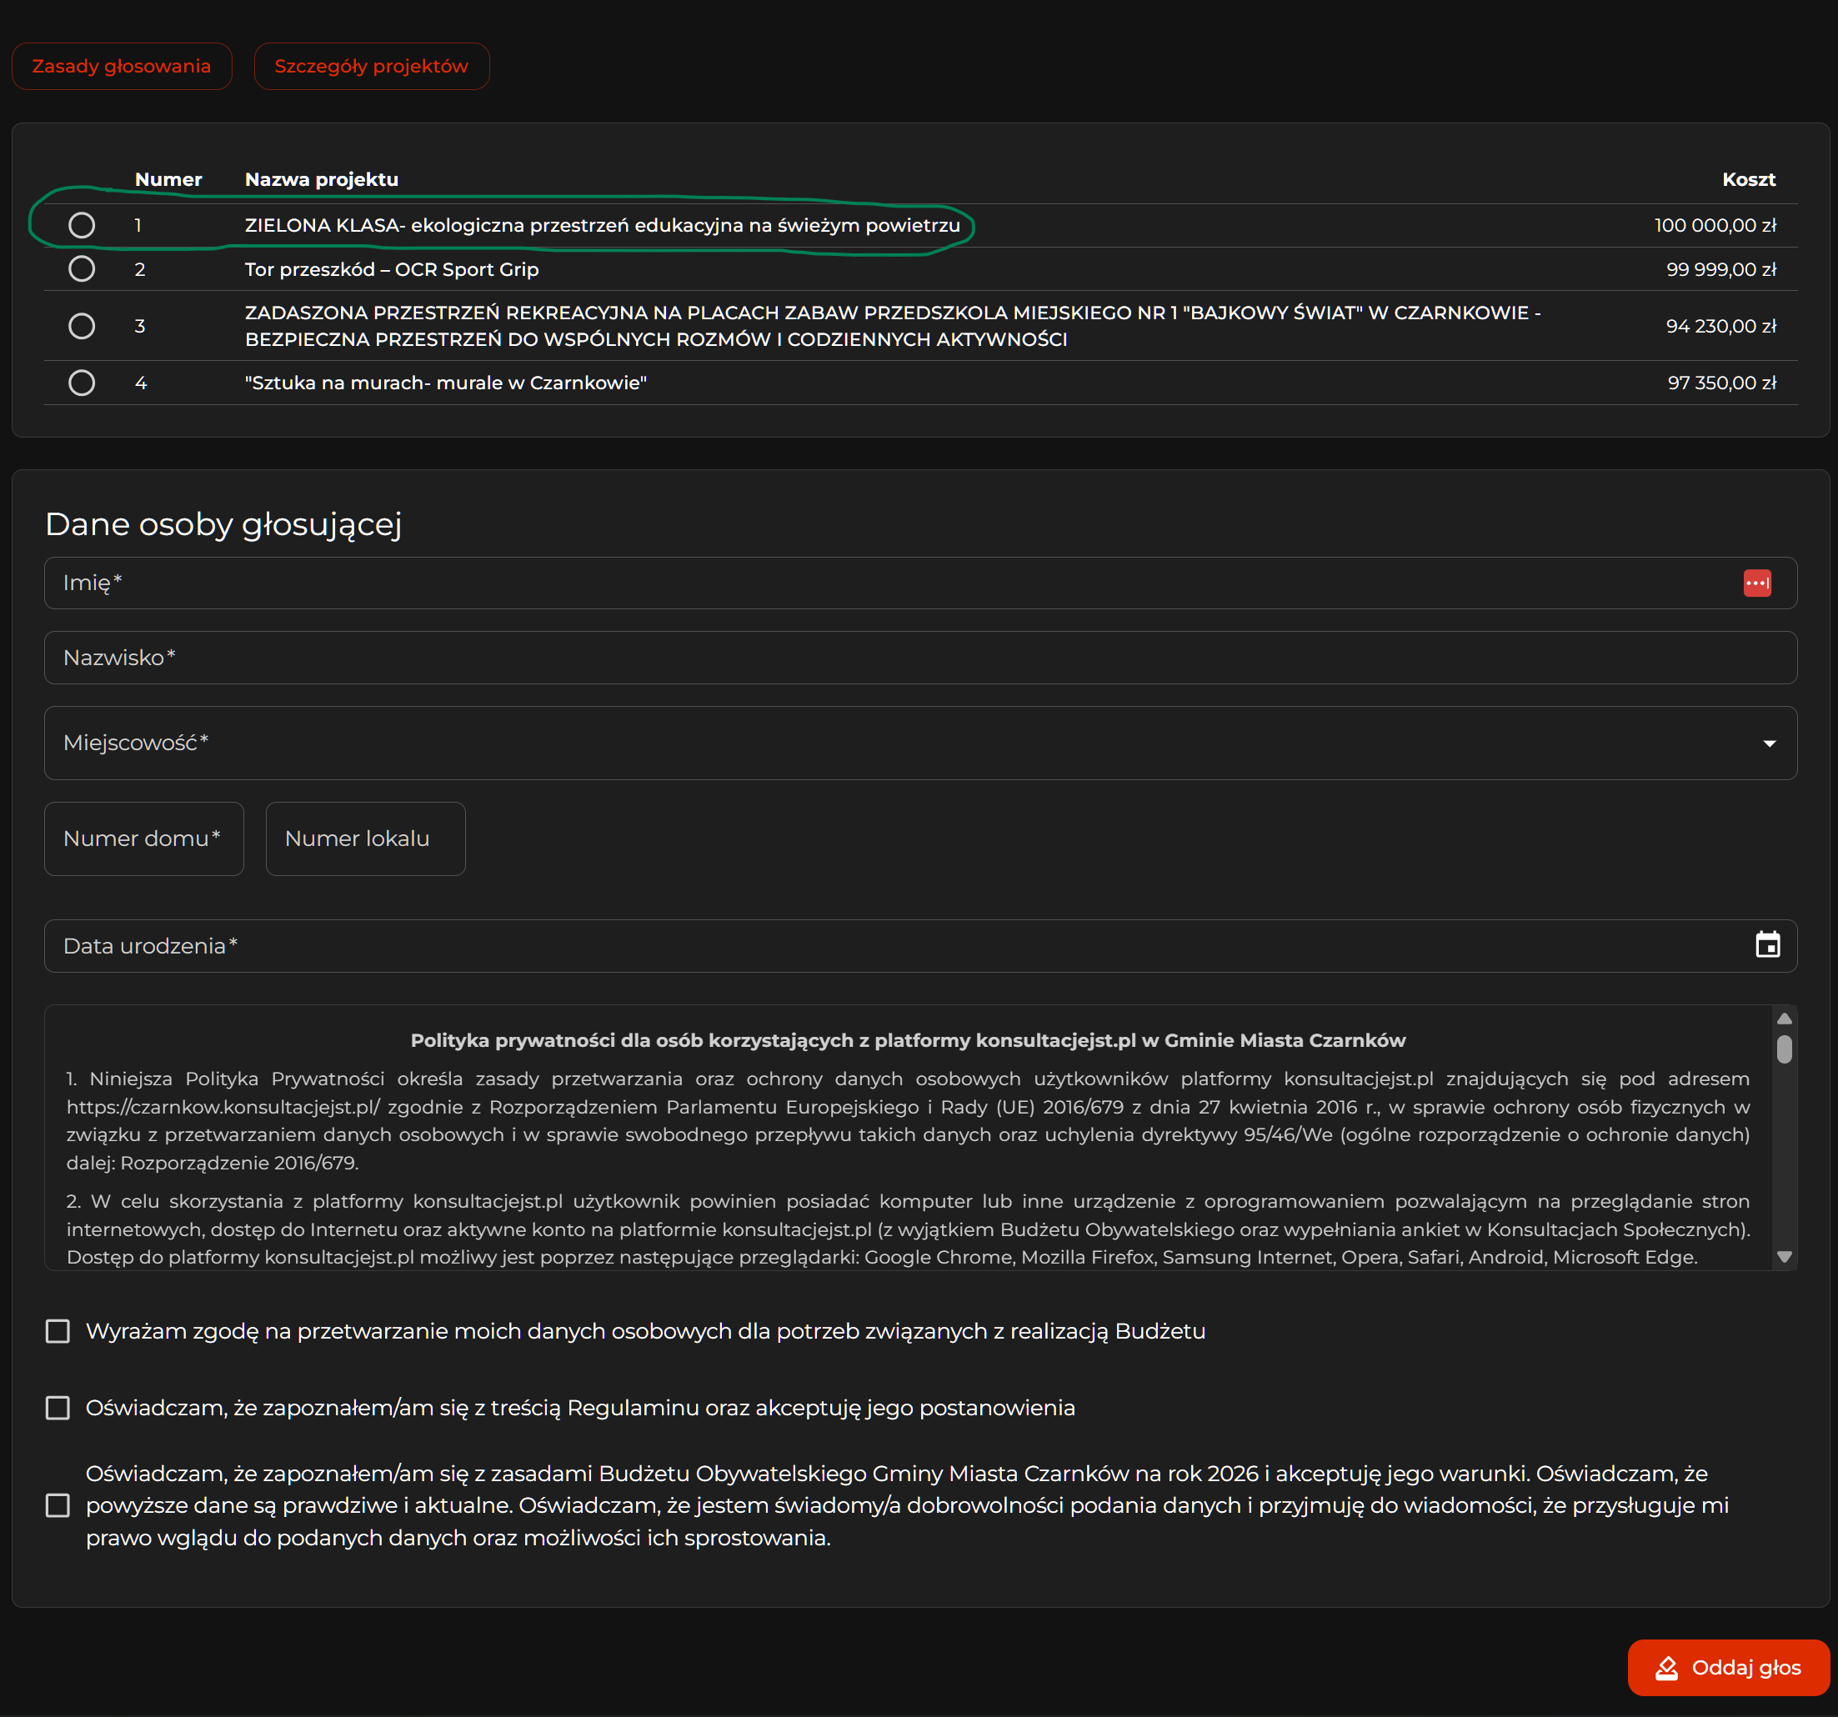Focus the Nazwisko input field
Screen dimensions: 1838x1717
coord(921,658)
